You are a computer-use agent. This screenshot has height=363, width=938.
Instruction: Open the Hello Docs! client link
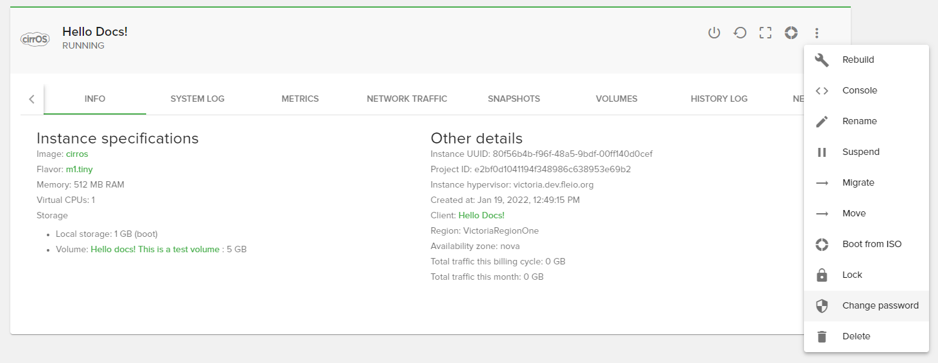click(x=481, y=216)
